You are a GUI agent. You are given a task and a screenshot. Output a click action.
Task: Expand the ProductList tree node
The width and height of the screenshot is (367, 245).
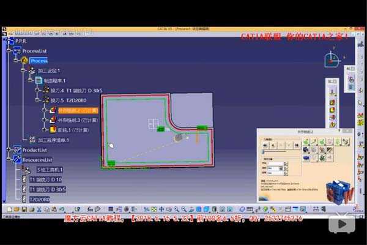(9, 149)
